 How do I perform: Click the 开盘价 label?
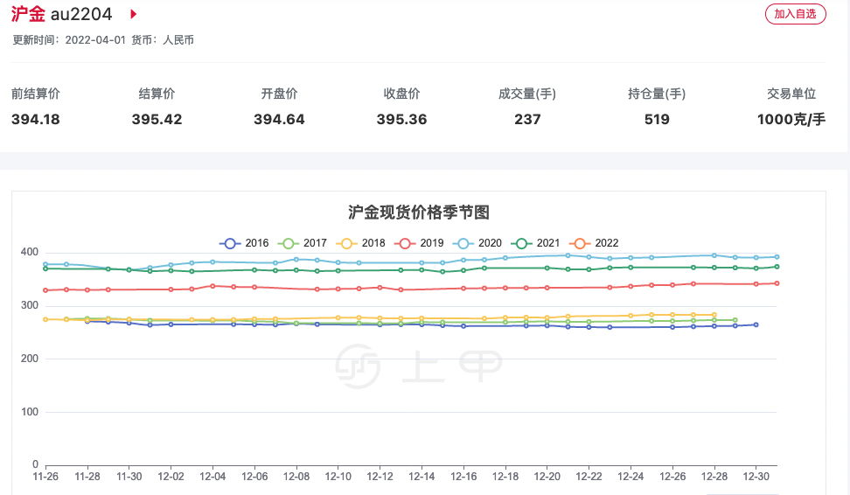[x=279, y=94]
